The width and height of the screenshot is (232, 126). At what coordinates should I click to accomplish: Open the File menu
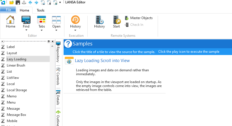click(x=8, y=10)
